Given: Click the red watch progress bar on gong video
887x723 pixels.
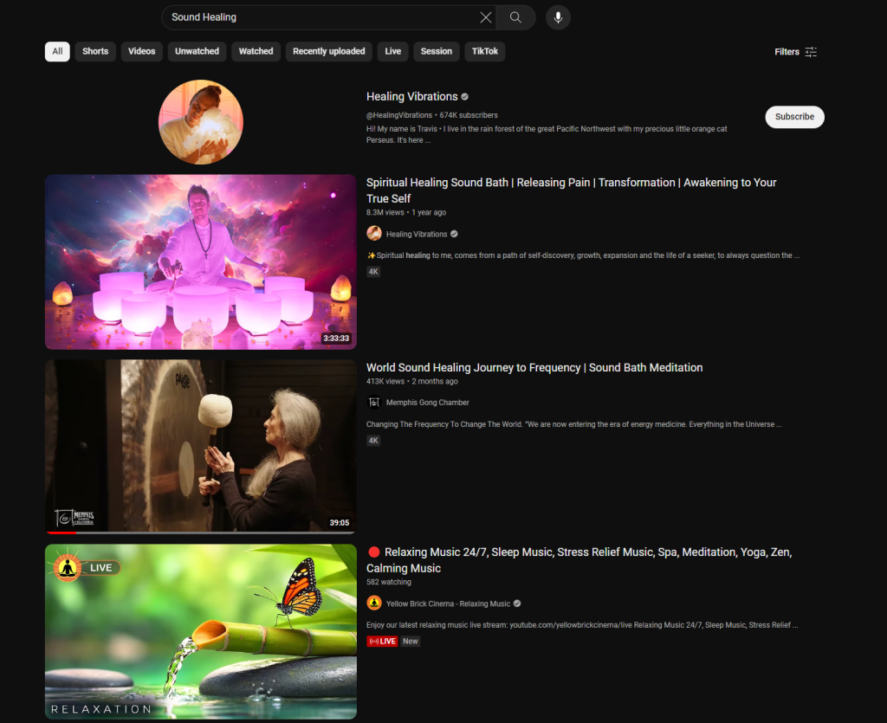Looking at the screenshot, I should click(61, 533).
